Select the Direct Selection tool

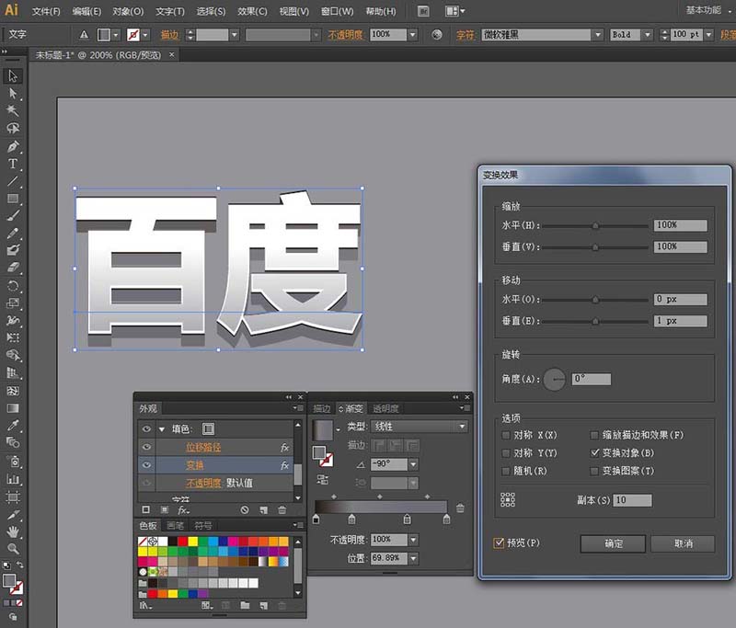(x=13, y=94)
